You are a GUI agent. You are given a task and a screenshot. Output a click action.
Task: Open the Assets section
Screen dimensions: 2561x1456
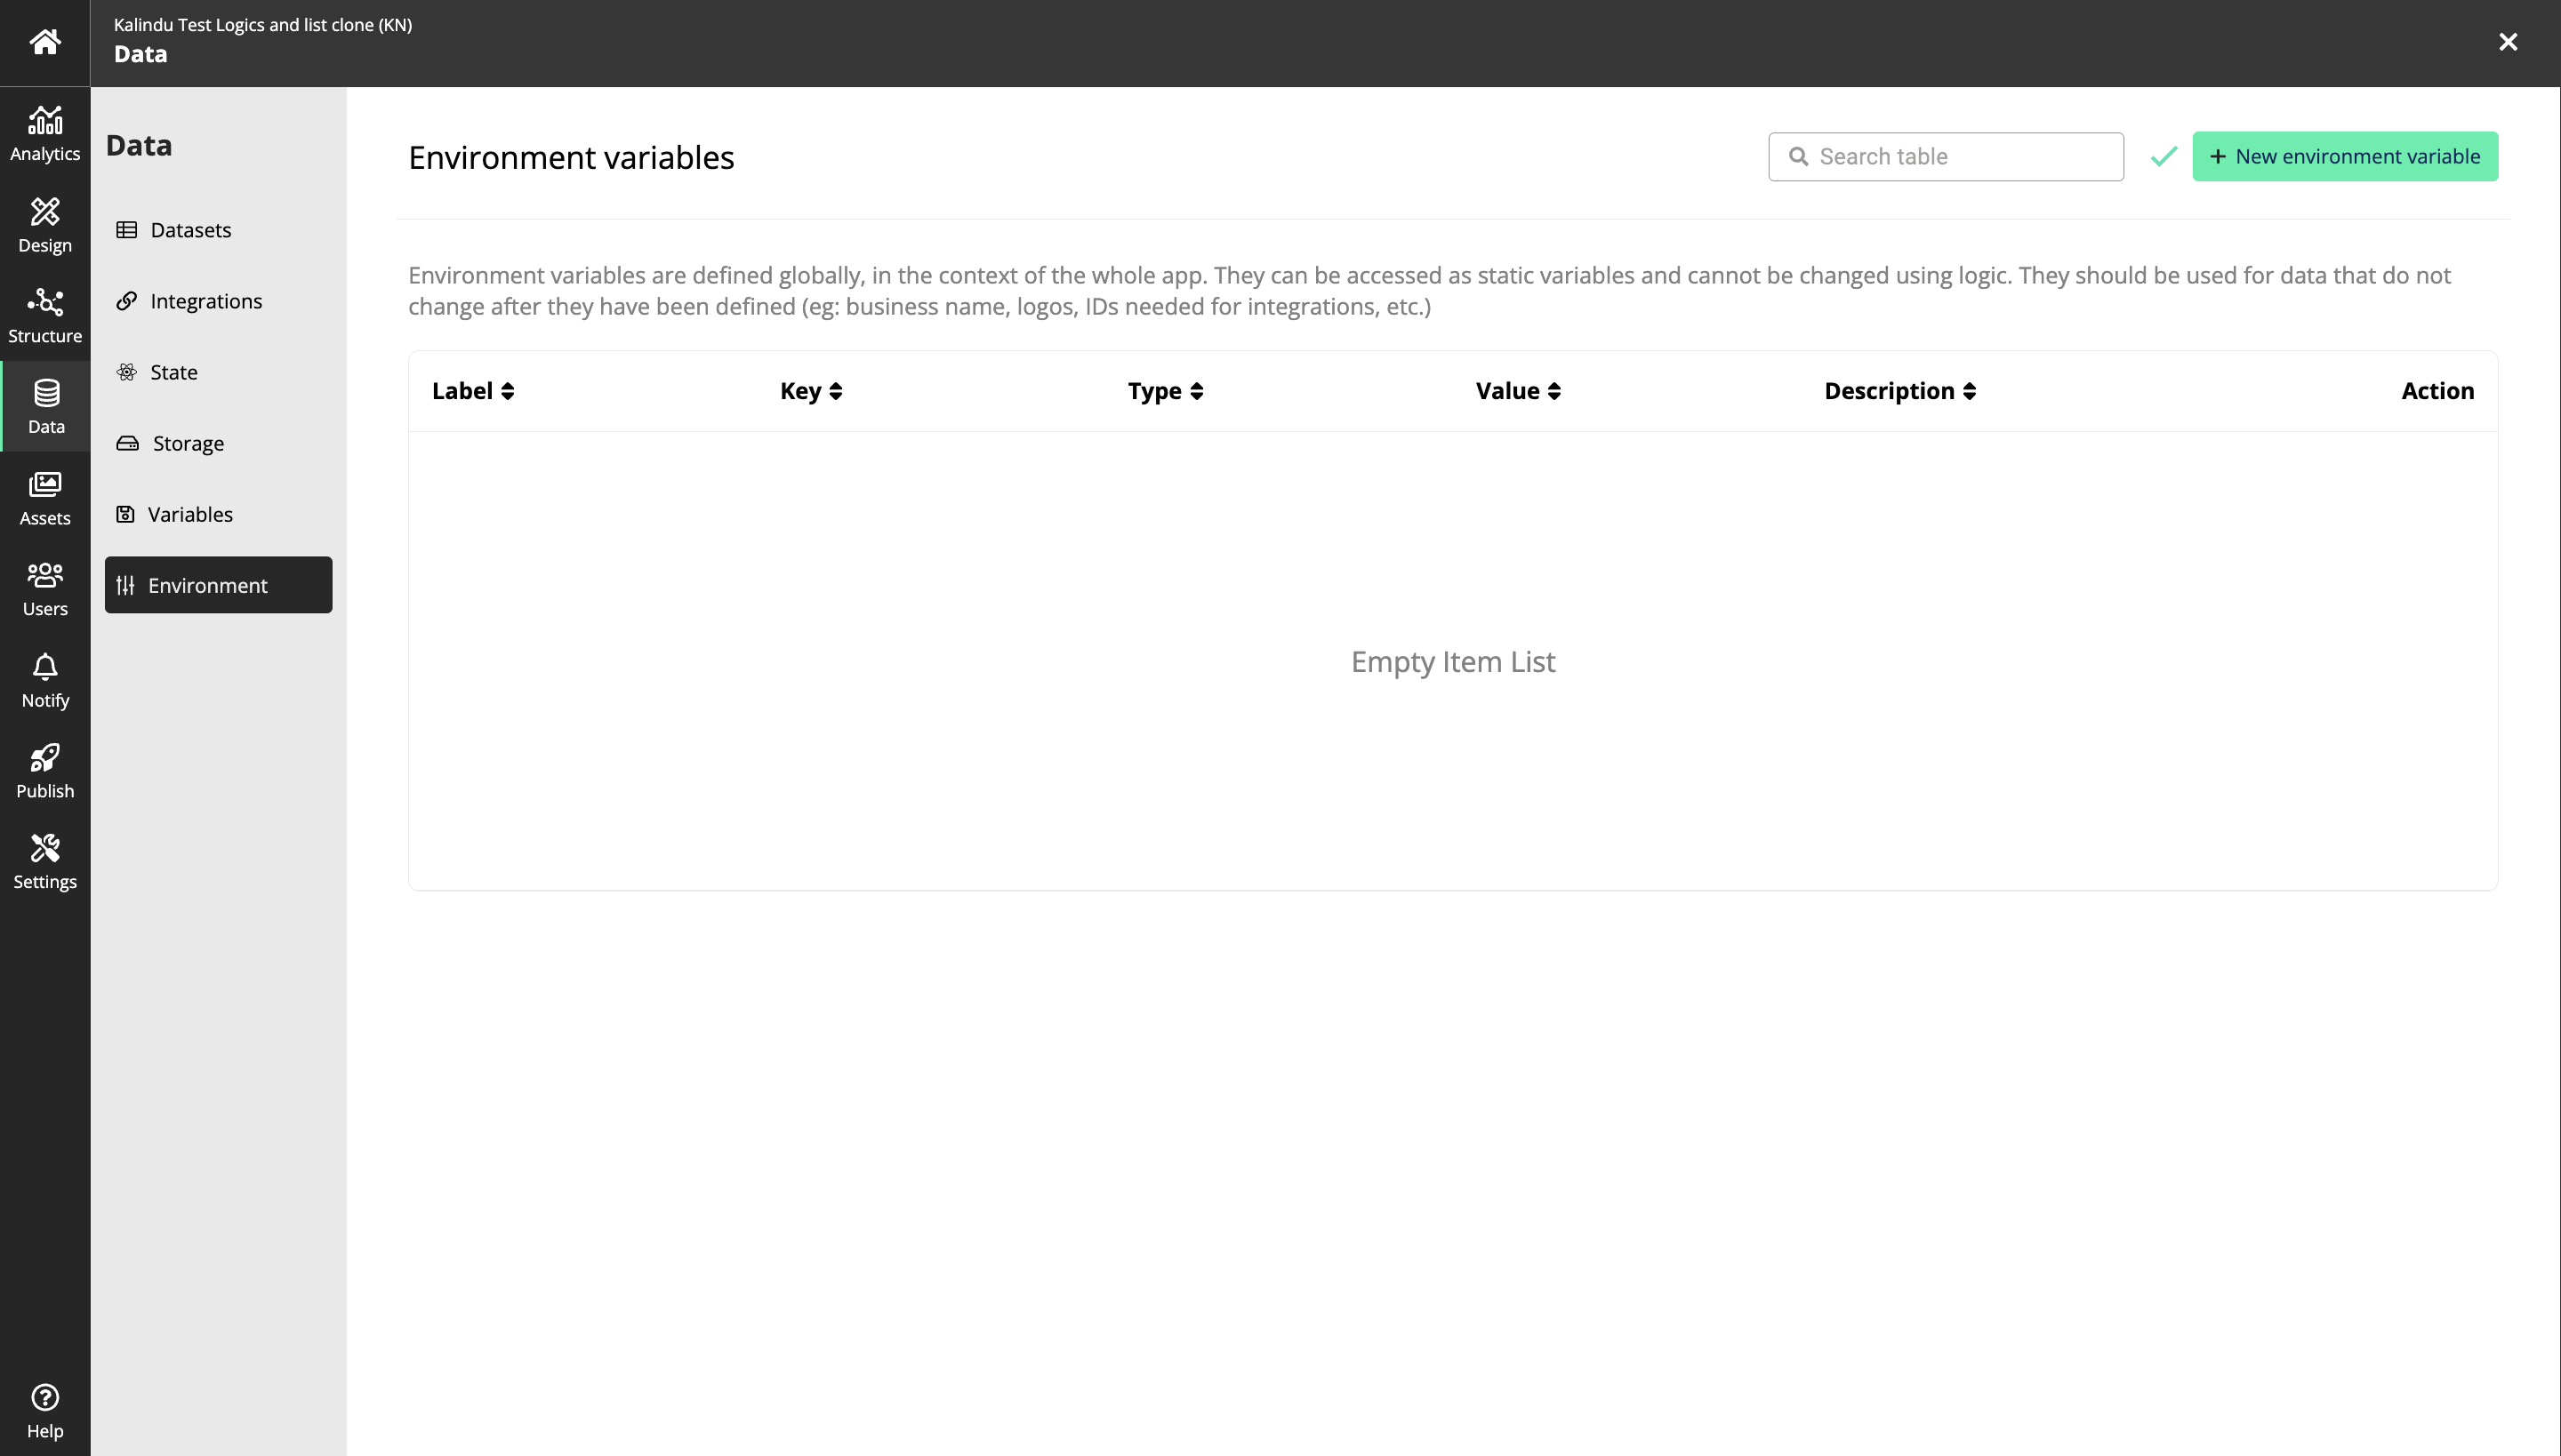[x=45, y=498]
